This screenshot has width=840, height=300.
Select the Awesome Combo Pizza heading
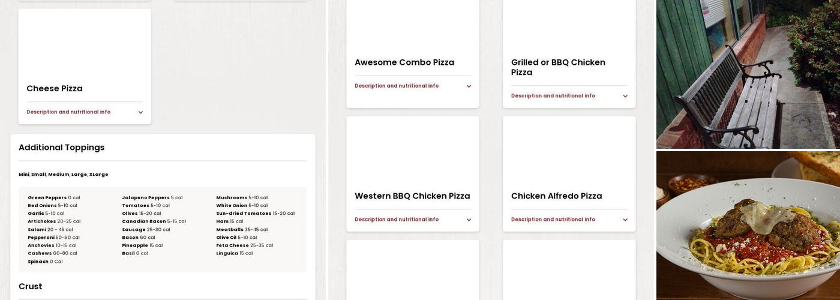pos(404,62)
